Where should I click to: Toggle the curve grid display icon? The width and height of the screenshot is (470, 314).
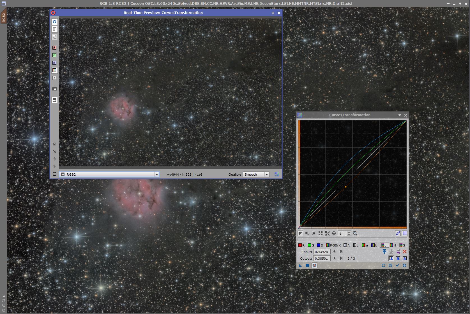point(404,233)
